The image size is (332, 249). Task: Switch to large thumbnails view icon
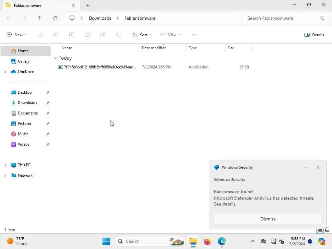pos(327,230)
